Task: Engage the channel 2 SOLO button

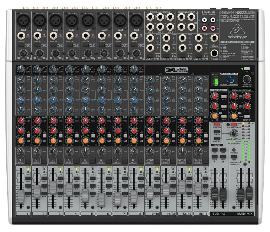Action: [44, 178]
